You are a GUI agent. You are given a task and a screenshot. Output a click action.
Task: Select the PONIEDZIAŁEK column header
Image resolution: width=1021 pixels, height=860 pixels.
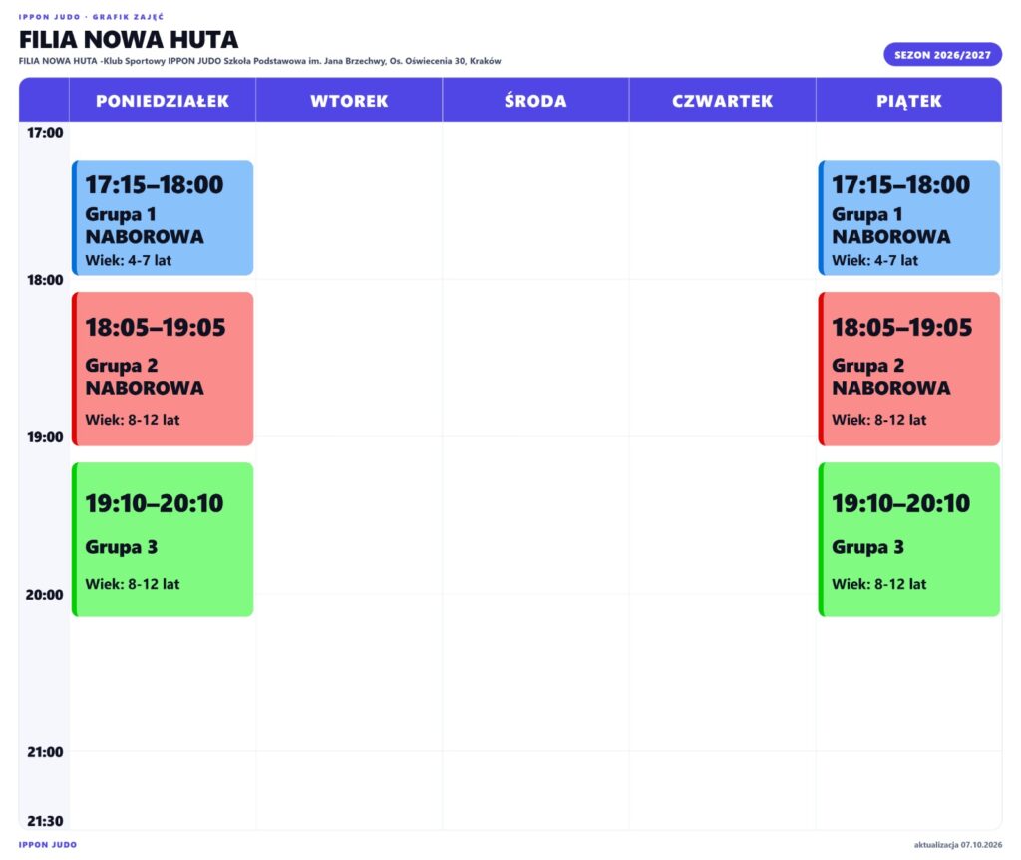coord(163,101)
